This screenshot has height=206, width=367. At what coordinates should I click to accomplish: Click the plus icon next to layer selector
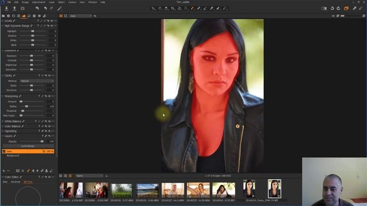coord(95,16)
